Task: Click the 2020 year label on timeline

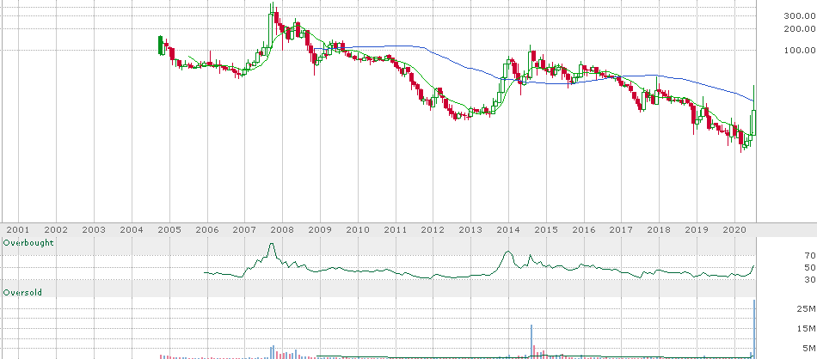Action: (x=734, y=229)
